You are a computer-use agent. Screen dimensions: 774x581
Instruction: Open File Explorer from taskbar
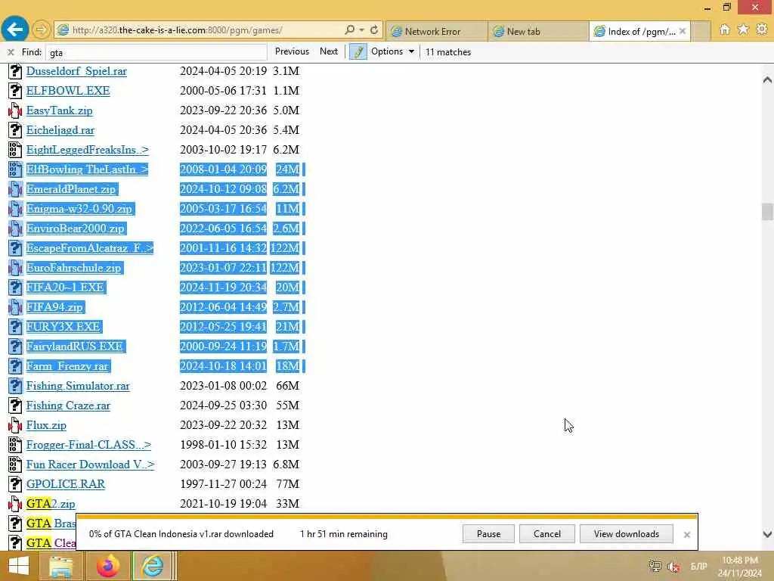[x=60, y=566]
